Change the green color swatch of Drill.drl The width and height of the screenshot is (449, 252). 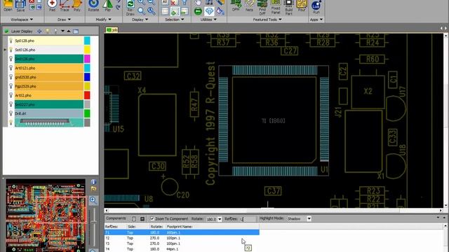click(x=87, y=113)
